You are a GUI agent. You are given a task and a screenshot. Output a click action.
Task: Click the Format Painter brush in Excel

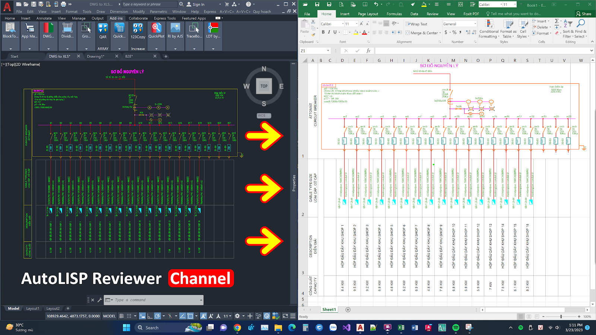point(314,35)
